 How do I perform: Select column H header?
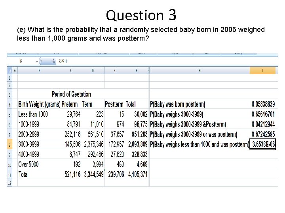coord(199,71)
